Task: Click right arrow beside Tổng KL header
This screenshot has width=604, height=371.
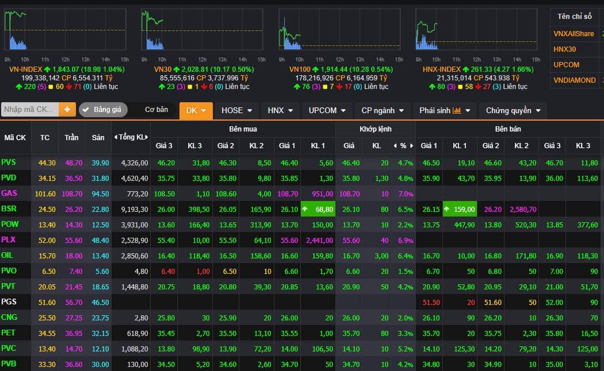Action: pyautogui.click(x=146, y=137)
